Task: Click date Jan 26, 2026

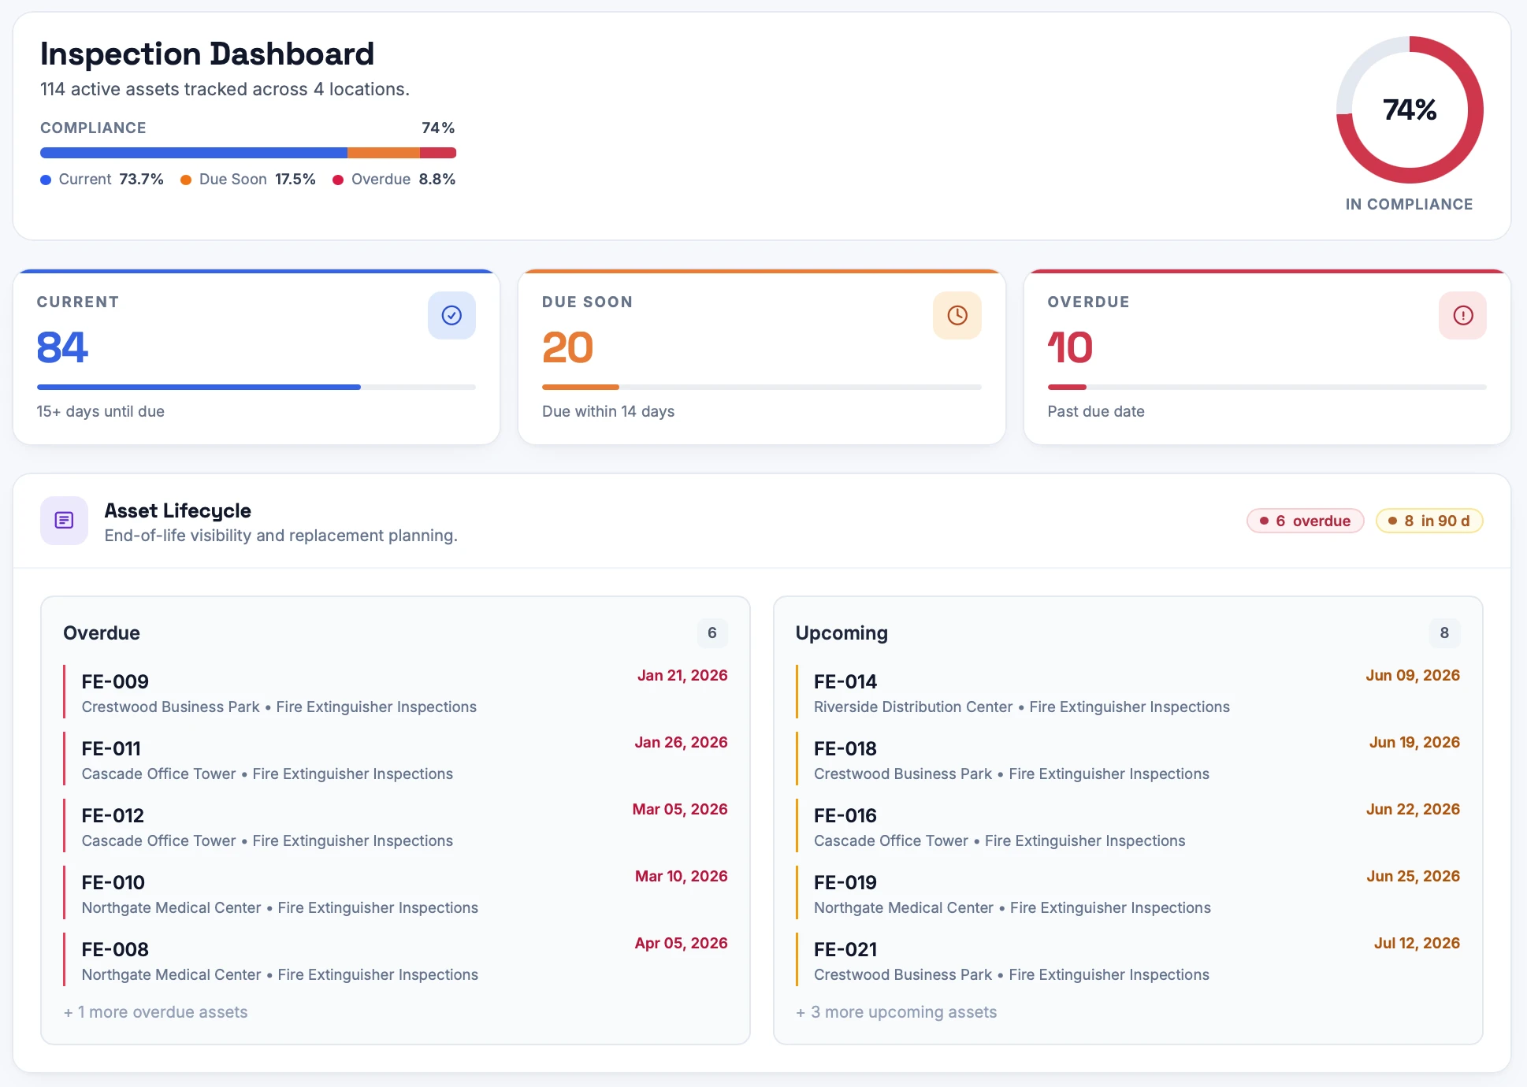Action: 681,743
